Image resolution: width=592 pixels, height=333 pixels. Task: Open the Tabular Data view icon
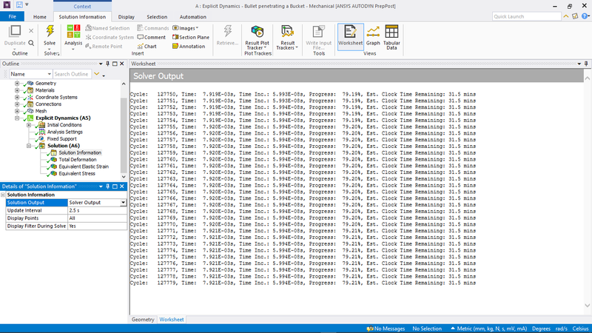[391, 32]
